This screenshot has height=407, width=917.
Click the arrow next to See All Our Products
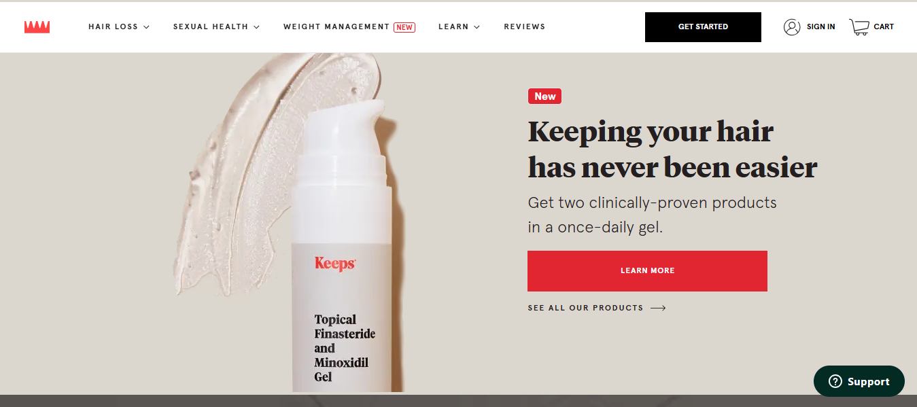658,308
